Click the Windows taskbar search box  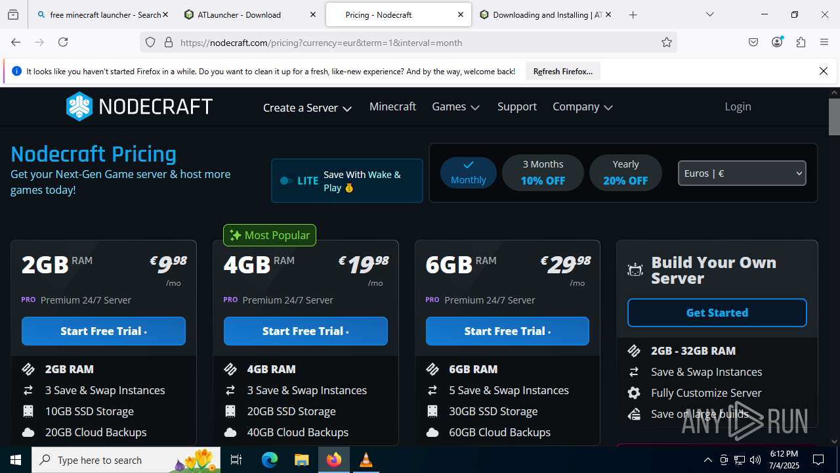tap(127, 460)
